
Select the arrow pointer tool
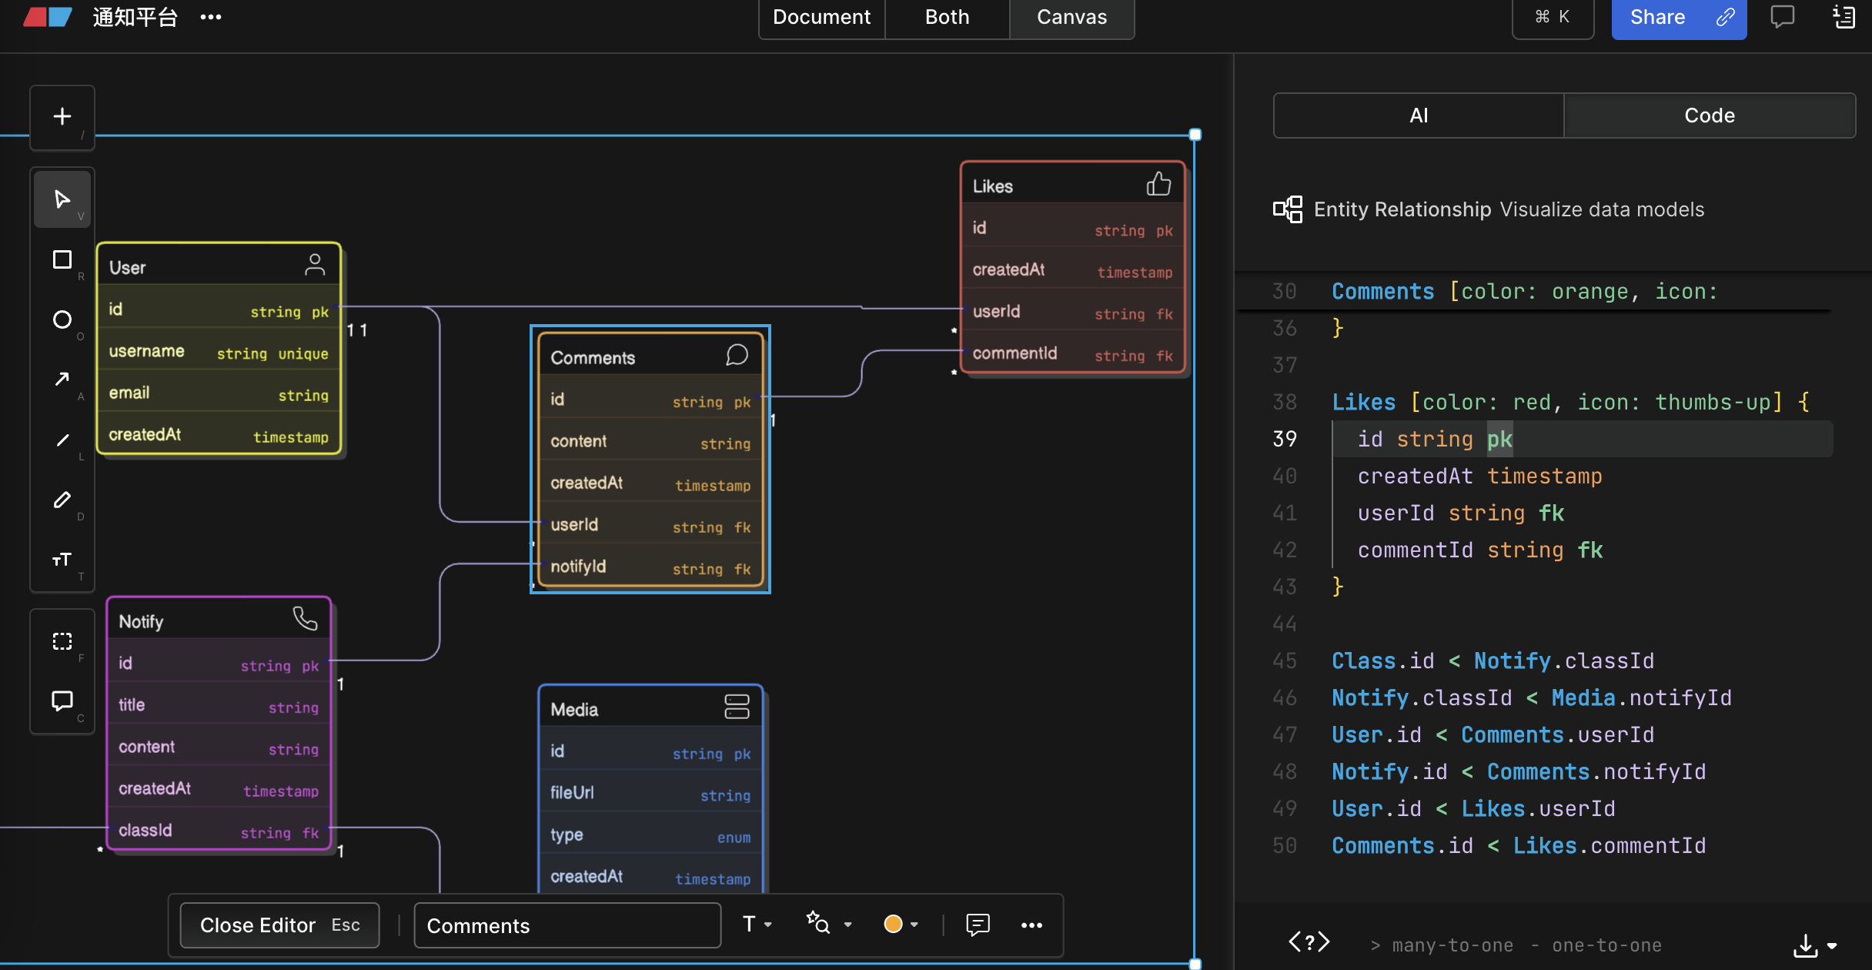tap(62, 199)
